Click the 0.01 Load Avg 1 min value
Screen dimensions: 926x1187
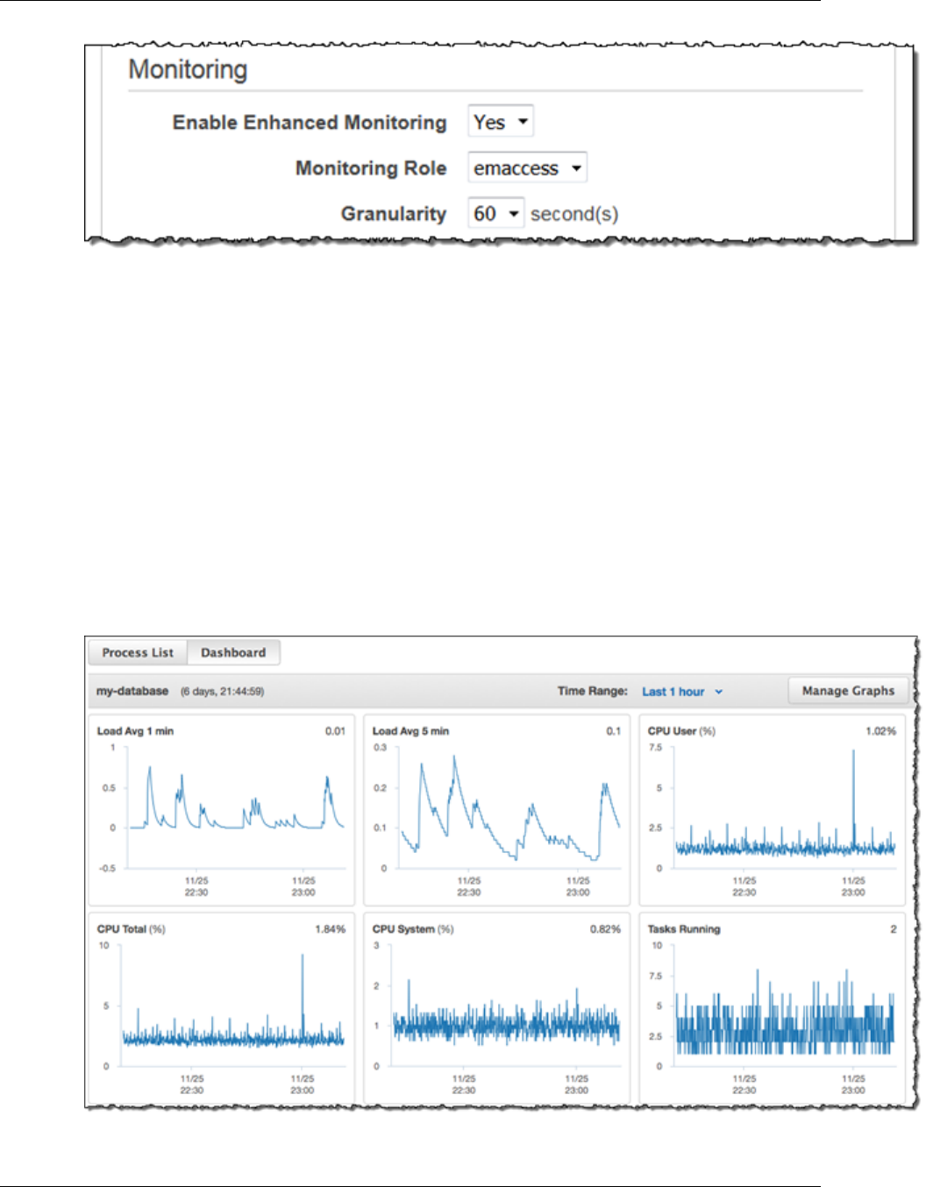(x=335, y=731)
